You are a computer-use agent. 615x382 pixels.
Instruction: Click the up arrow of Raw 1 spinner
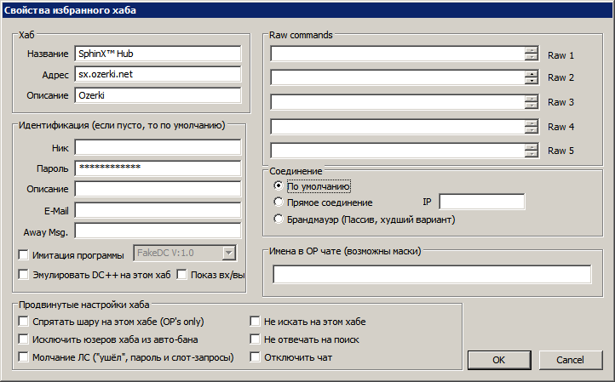tap(532, 50)
